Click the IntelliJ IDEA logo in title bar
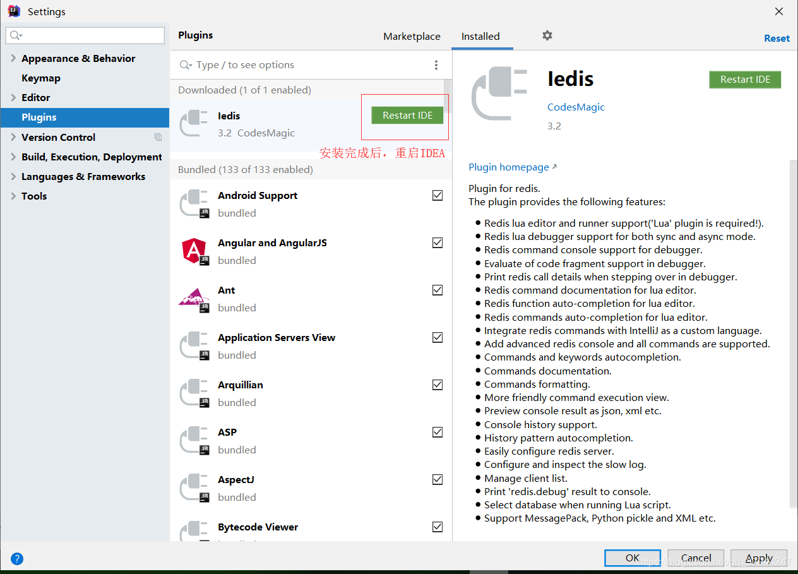This screenshot has height=574, width=798. [x=13, y=11]
